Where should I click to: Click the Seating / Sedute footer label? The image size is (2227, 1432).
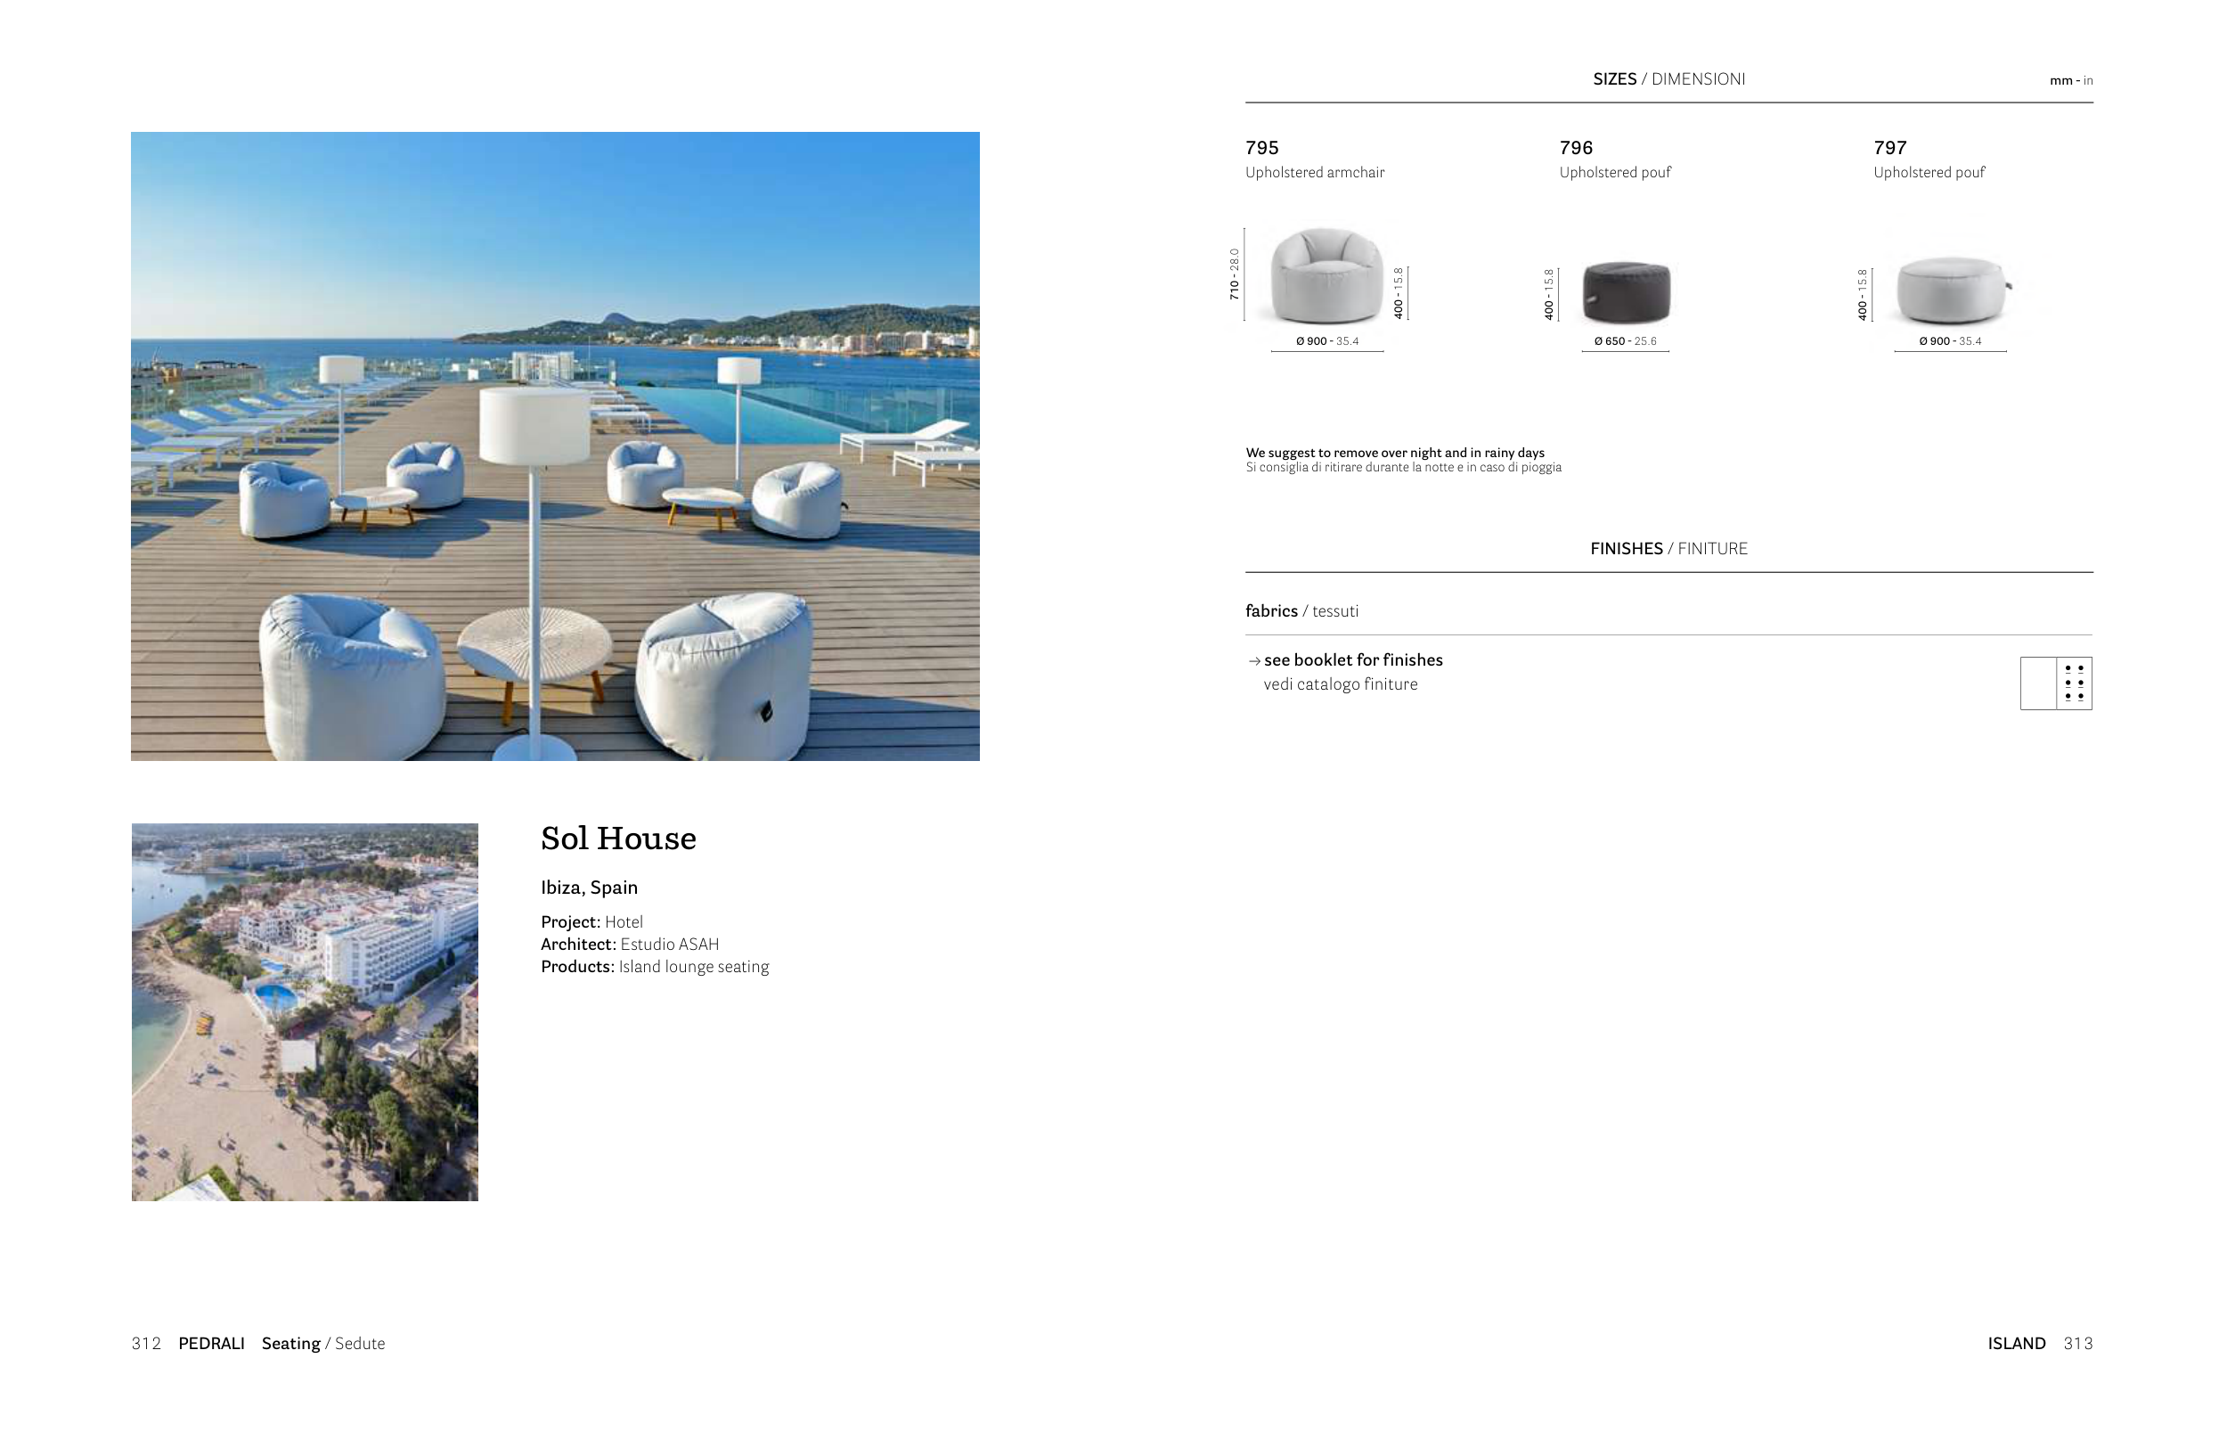(322, 1344)
